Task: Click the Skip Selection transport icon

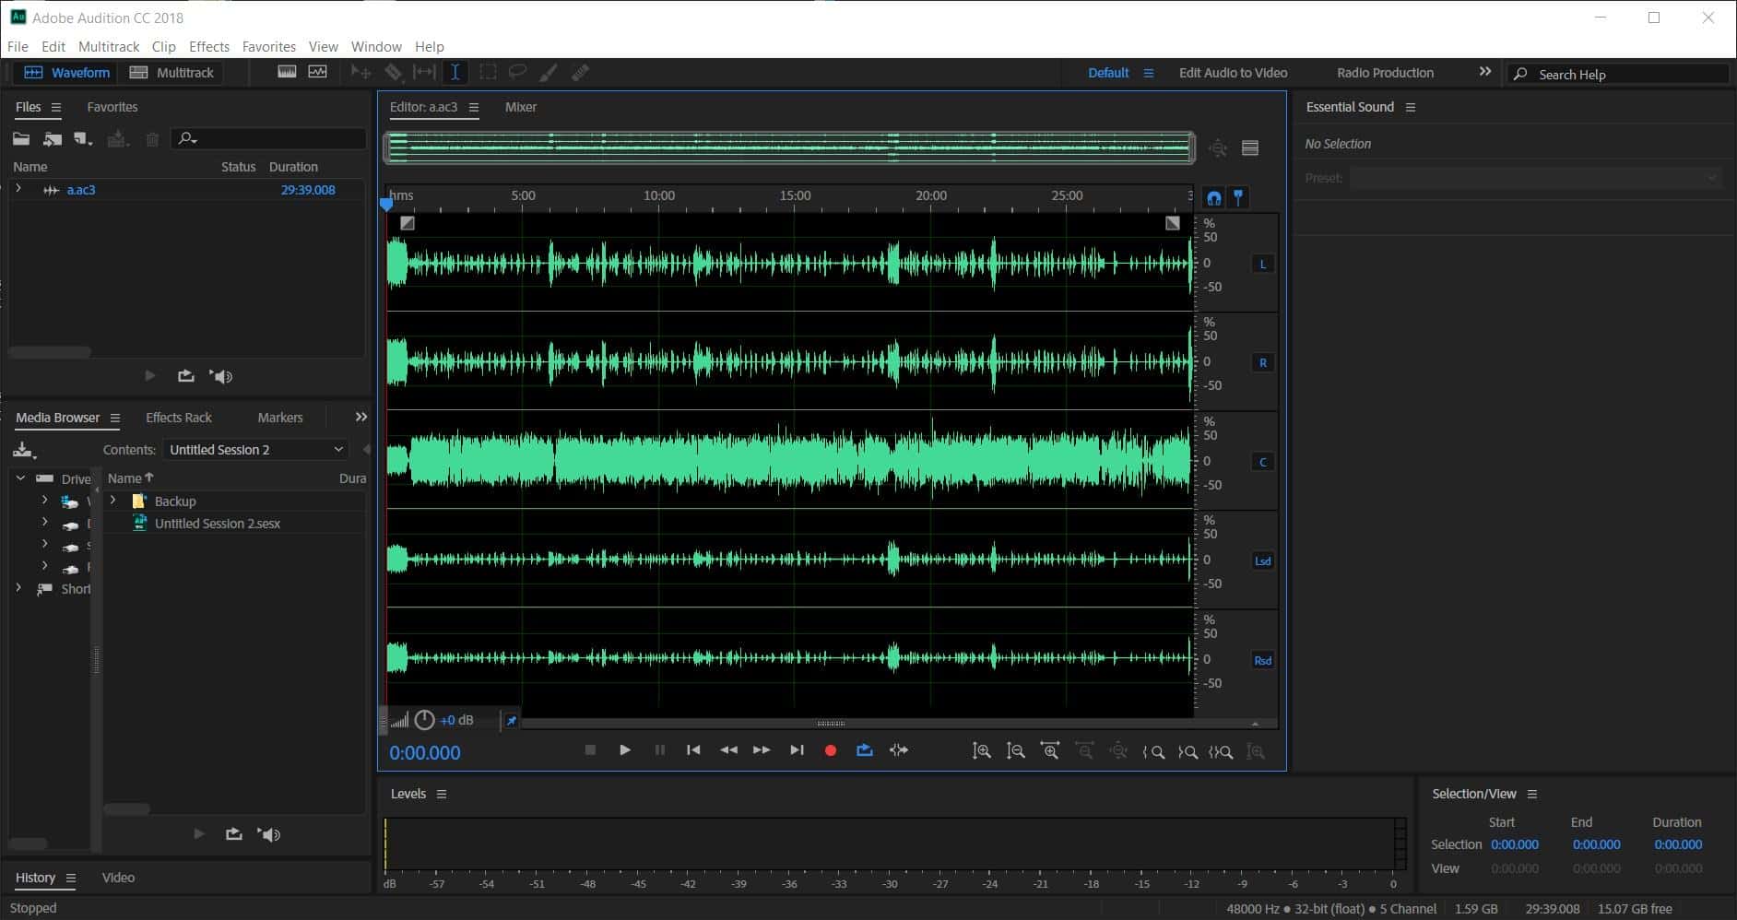Action: 899,750
